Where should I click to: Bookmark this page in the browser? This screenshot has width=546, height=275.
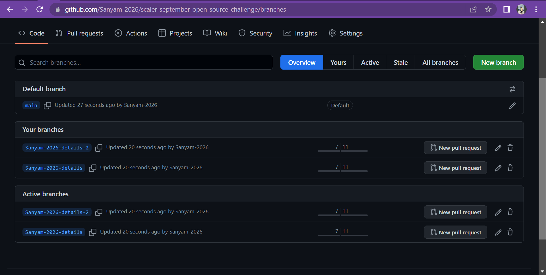coord(488,9)
